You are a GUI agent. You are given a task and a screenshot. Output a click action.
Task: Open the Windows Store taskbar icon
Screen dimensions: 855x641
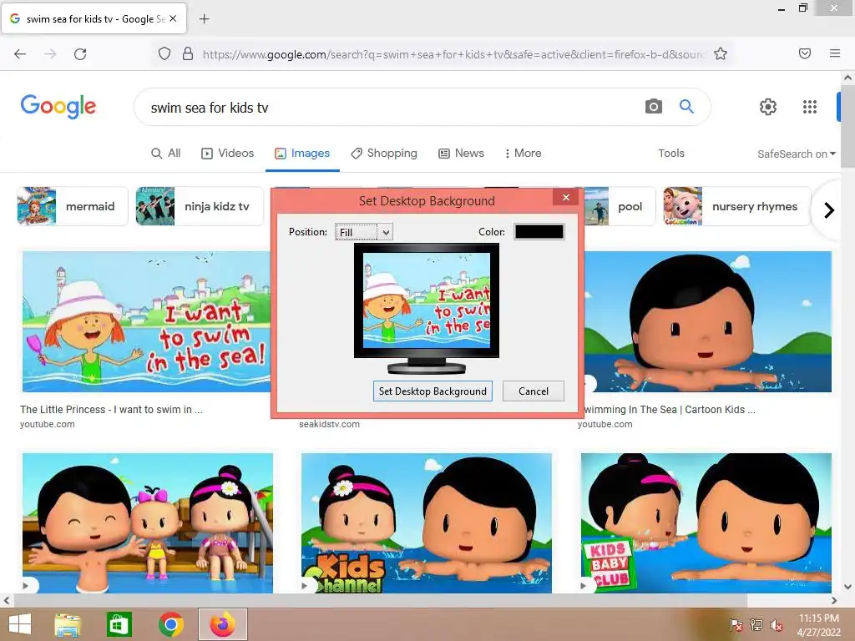[x=119, y=624]
